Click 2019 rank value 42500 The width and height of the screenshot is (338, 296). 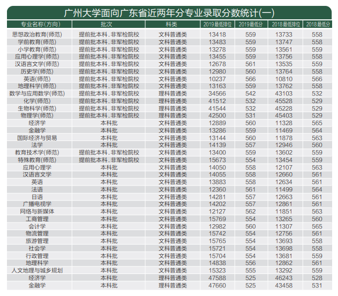tap(217, 116)
